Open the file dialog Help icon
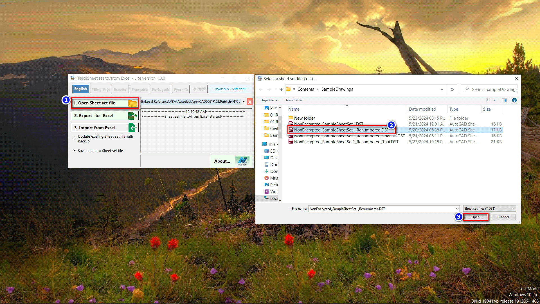Screen dimensions: 540x304 [514, 100]
